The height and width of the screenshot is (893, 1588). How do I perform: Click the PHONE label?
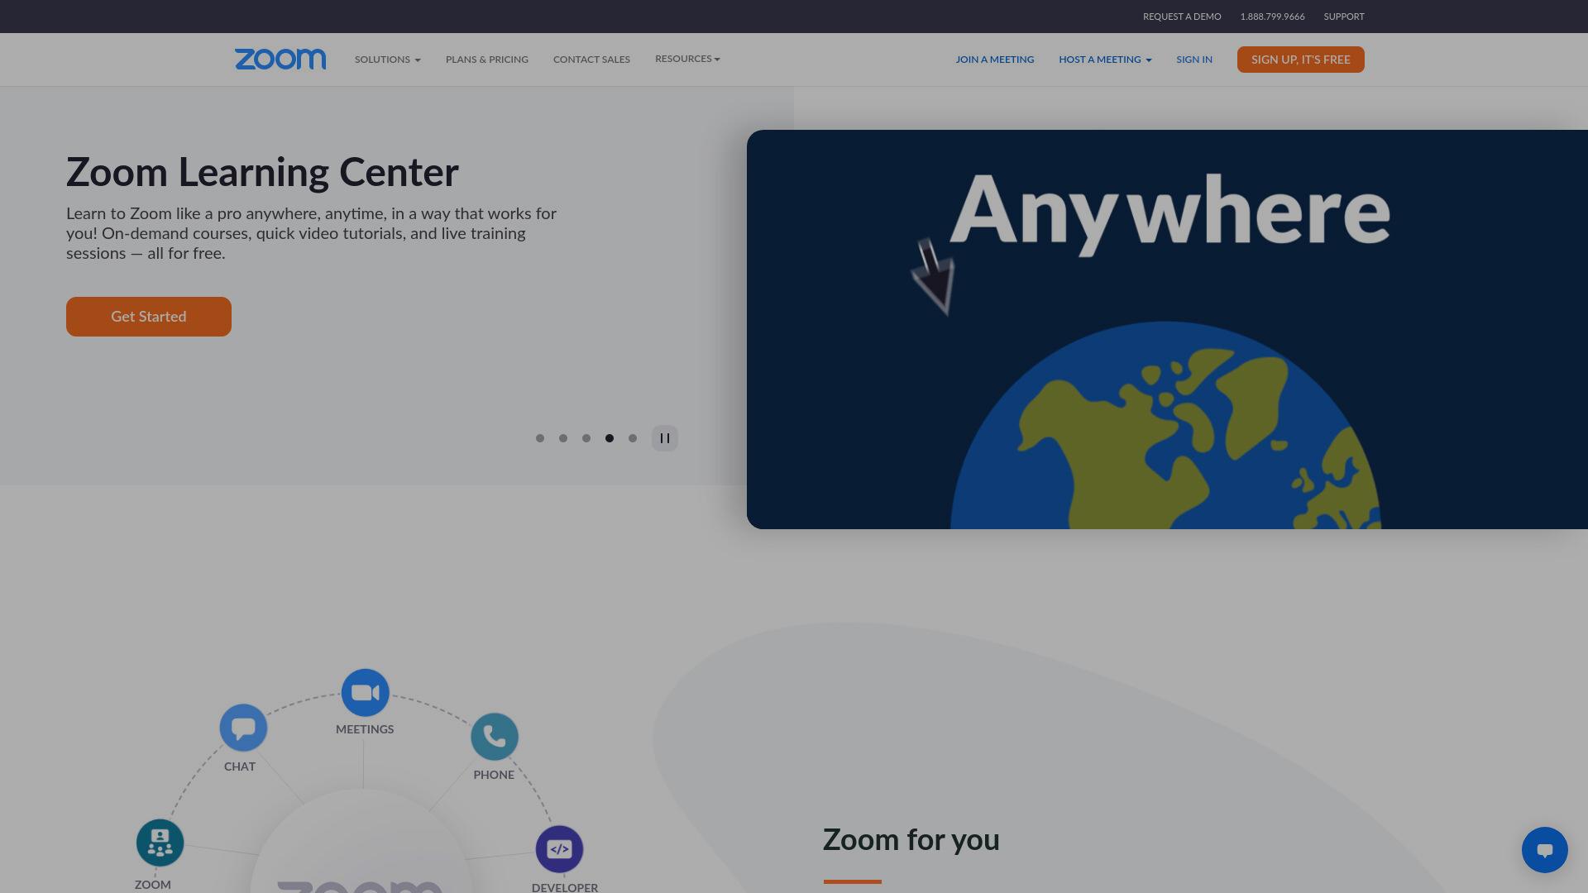click(x=494, y=775)
